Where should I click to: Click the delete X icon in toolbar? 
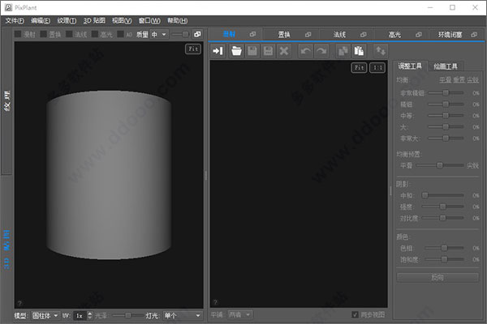[284, 50]
